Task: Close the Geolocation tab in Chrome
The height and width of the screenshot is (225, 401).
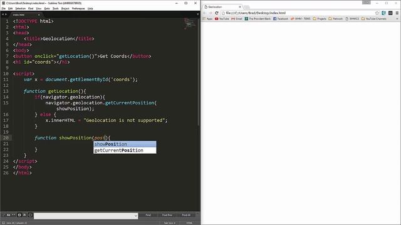Action: [240, 7]
